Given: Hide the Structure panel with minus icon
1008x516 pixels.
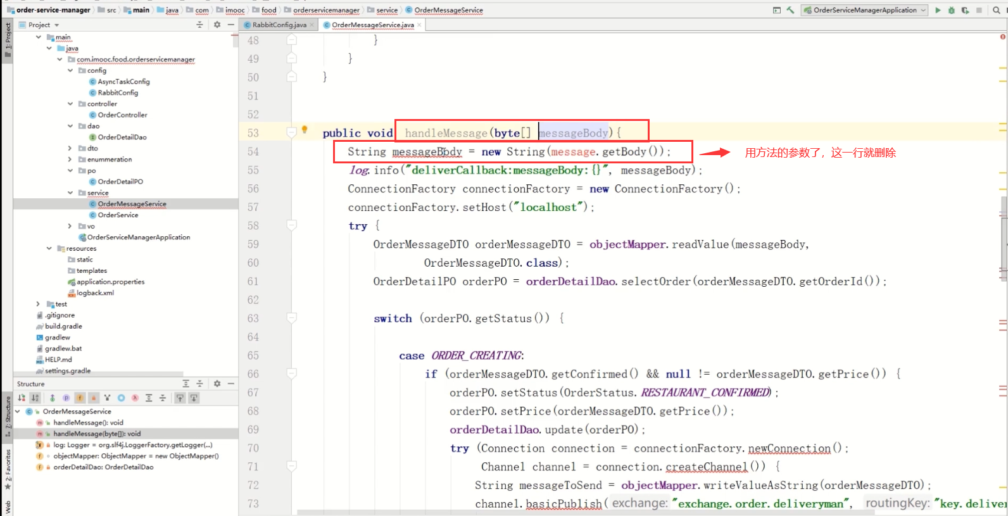Looking at the screenshot, I should coord(231,384).
